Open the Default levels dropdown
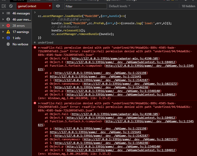The width and height of the screenshot is (197, 156). point(120,6)
